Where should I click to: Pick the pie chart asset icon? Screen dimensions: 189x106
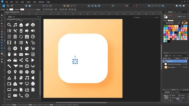[27, 48]
